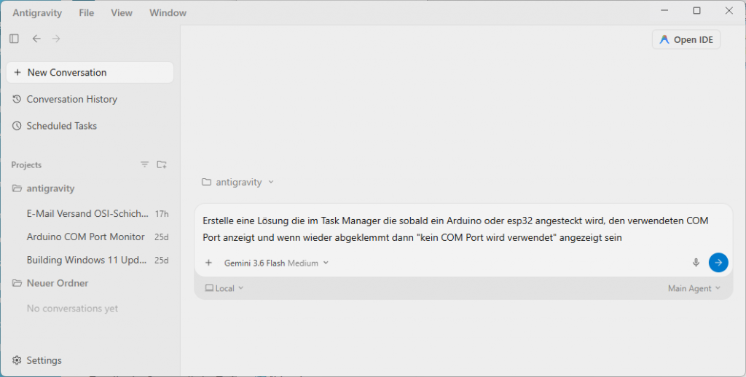Go back with the left arrow
The image size is (746, 377).
click(x=36, y=39)
